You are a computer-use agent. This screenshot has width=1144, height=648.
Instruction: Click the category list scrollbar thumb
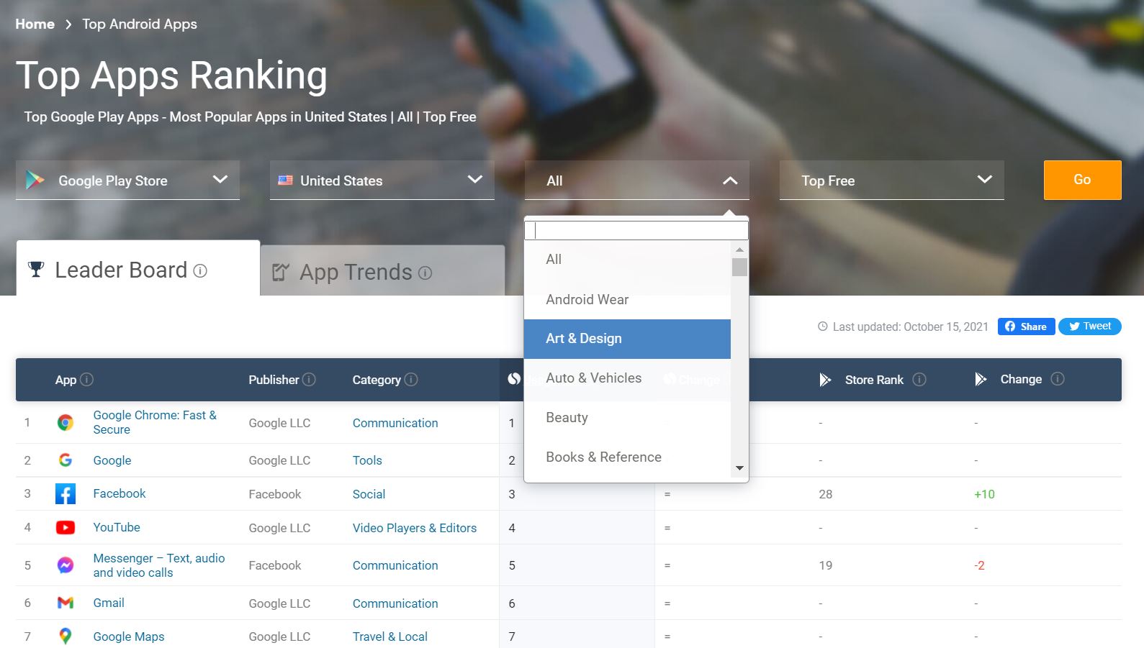tap(739, 268)
